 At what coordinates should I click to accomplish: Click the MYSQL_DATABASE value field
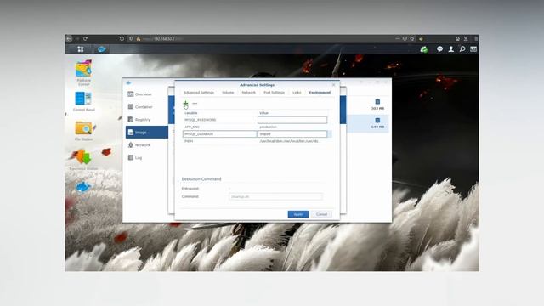[292, 134]
